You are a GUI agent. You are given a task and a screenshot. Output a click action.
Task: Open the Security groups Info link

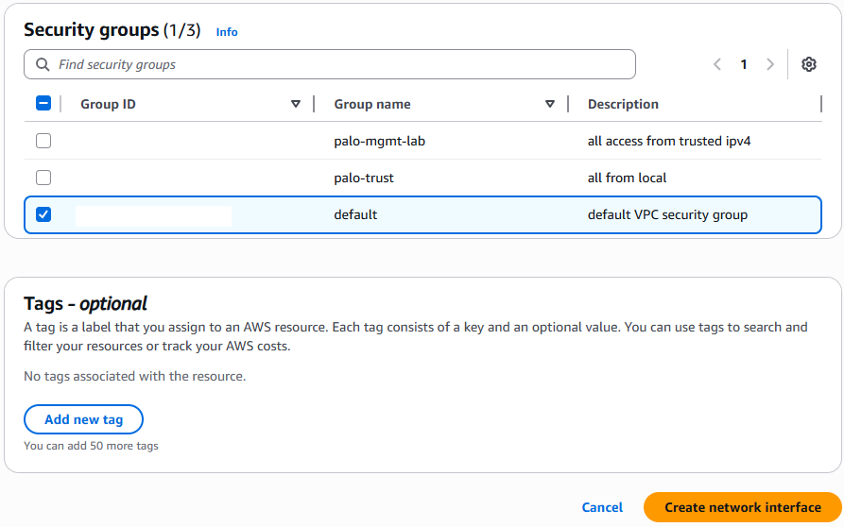[227, 32]
